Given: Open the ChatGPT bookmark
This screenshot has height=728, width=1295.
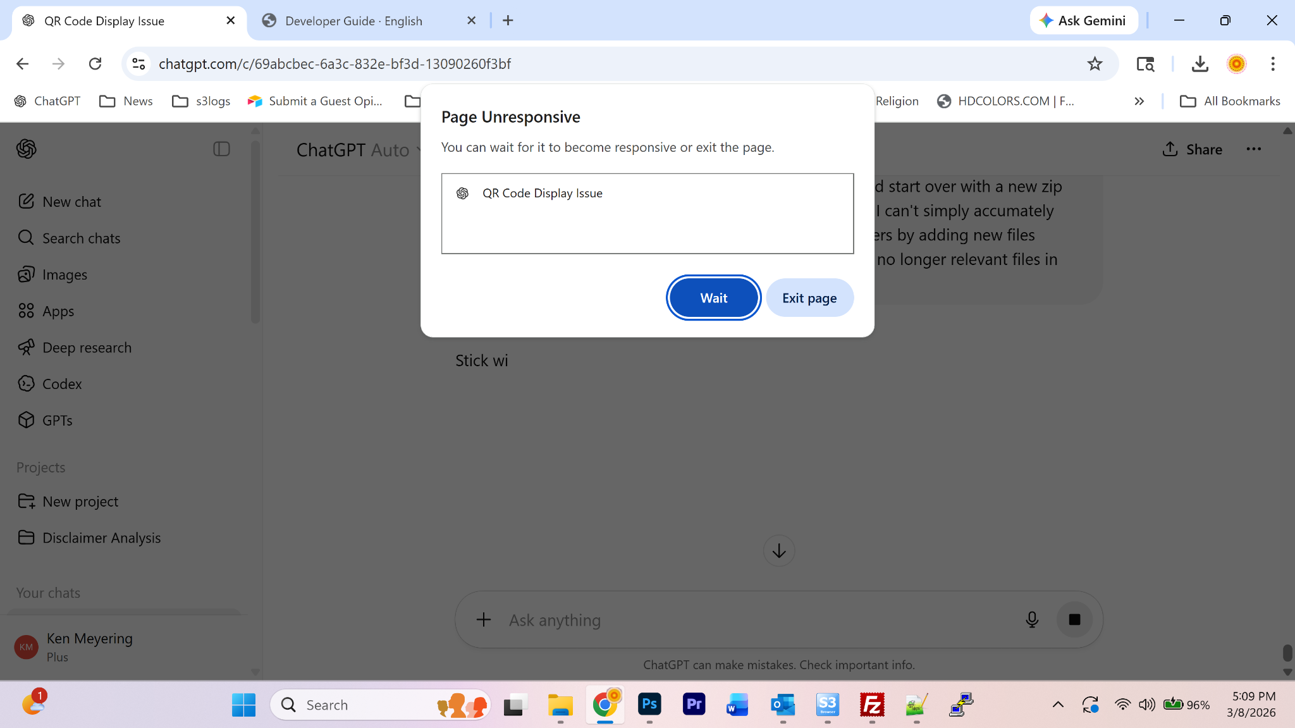Looking at the screenshot, I should pos(47,101).
